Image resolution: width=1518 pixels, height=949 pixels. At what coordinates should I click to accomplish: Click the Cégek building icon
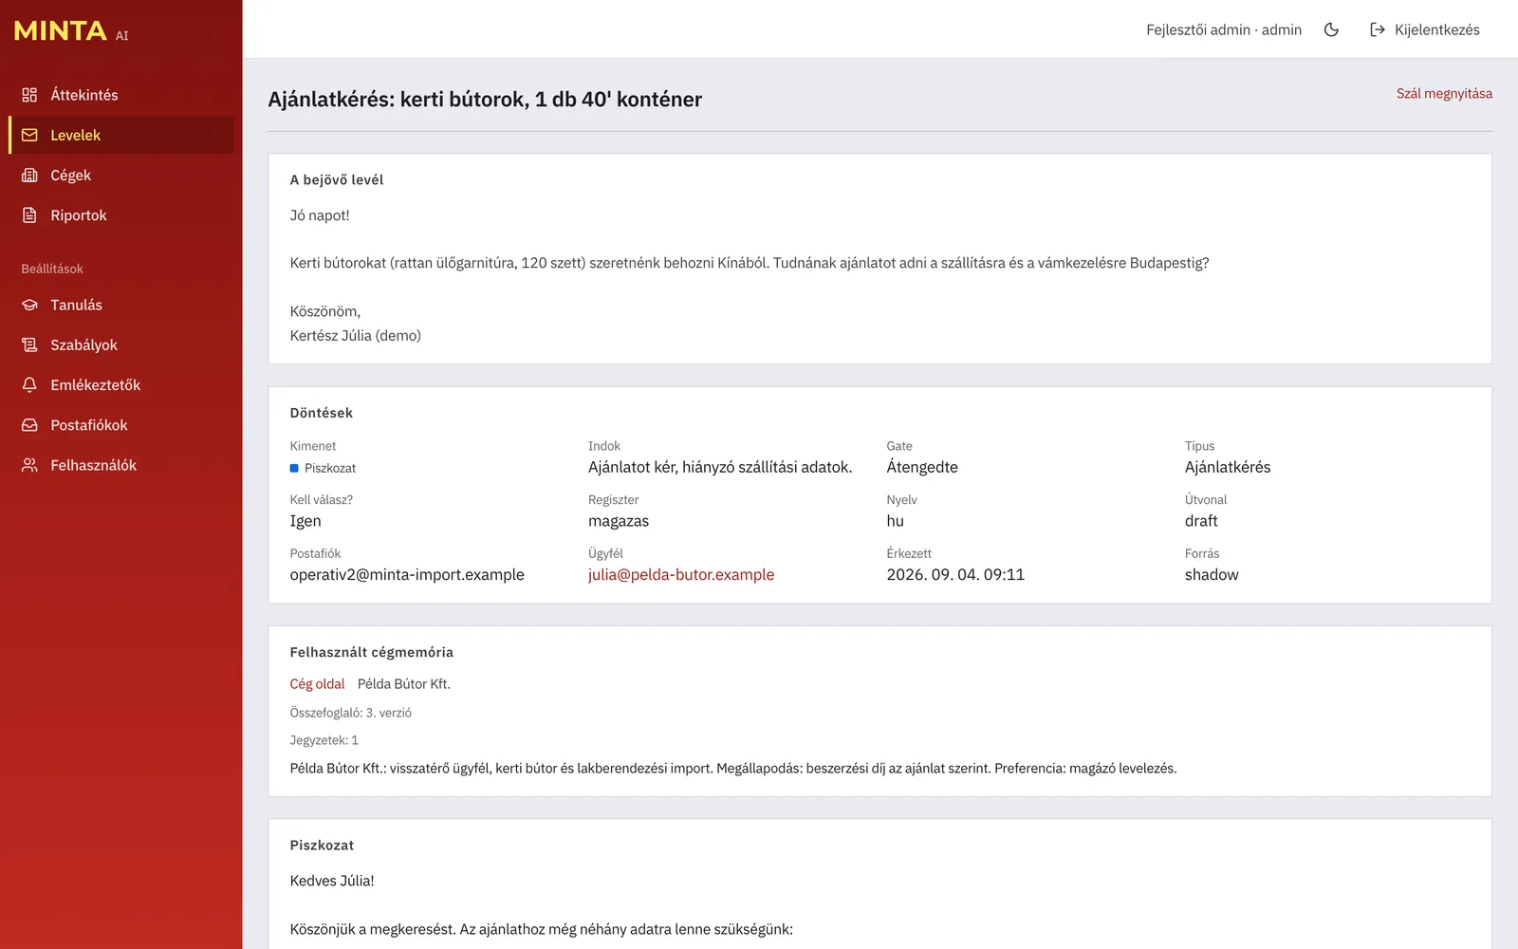point(29,176)
